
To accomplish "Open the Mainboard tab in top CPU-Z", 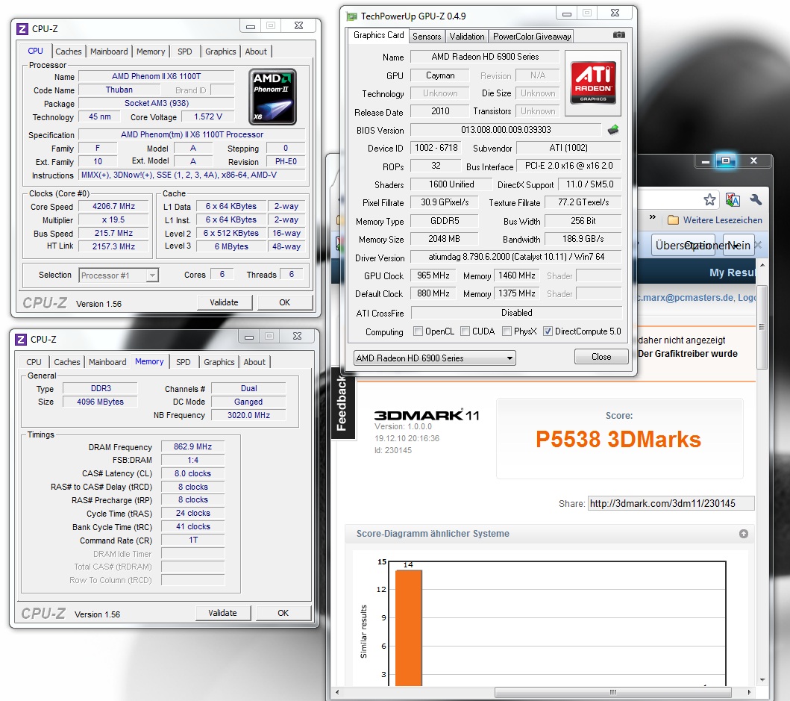I will point(109,52).
